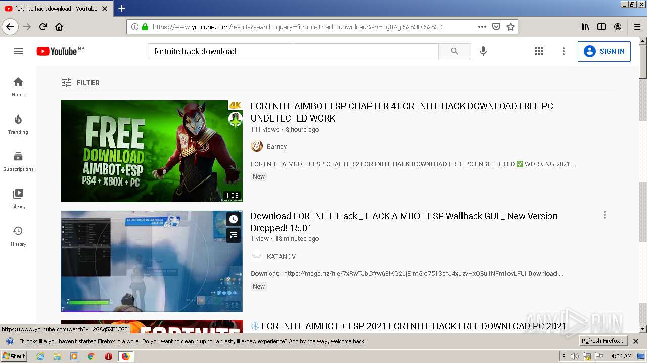This screenshot has width=647, height=363.
Task: Reload the page with Refresh icon
Action: point(43,27)
